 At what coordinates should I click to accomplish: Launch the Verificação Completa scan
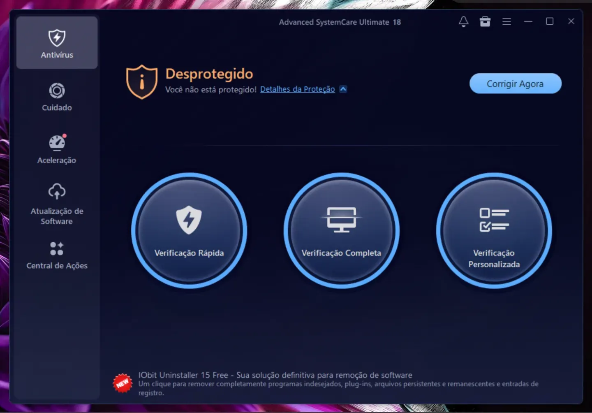(341, 231)
